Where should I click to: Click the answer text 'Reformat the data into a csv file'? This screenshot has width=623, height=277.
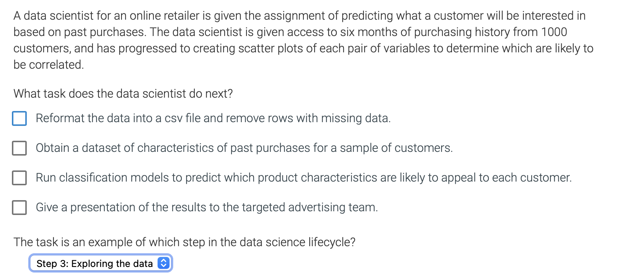coord(213,118)
